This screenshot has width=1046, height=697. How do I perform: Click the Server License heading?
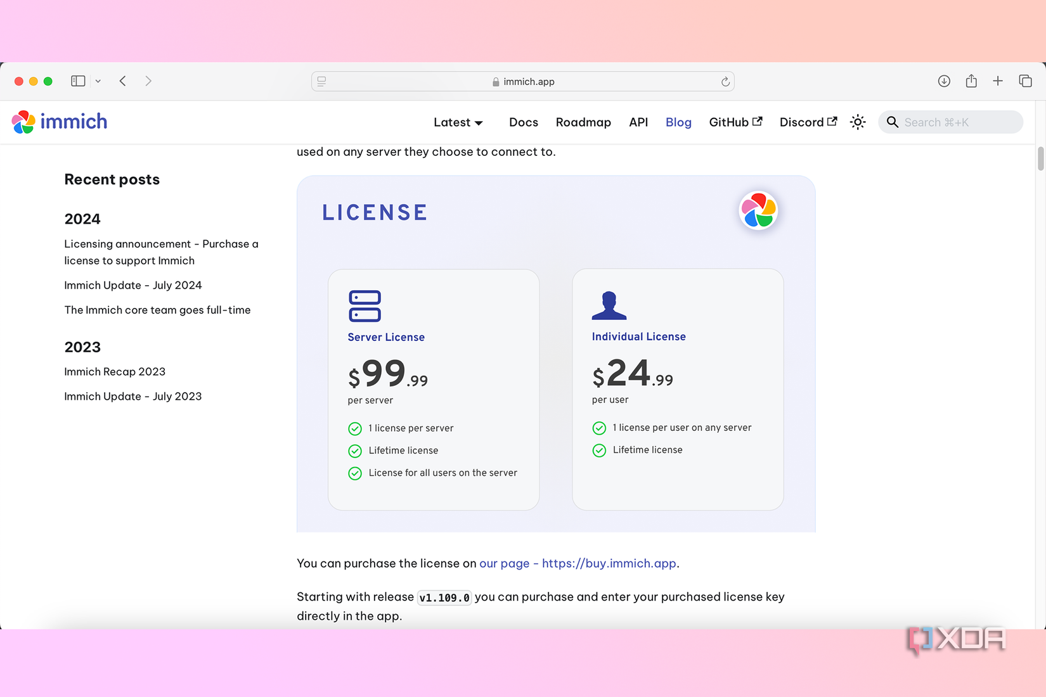tap(386, 337)
